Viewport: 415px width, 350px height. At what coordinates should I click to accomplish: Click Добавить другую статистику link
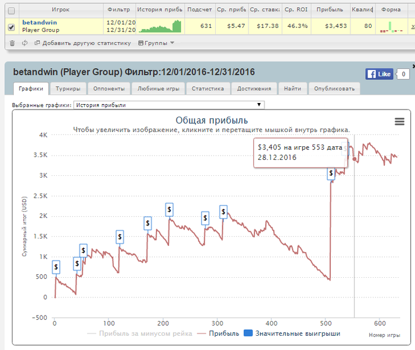click(82, 43)
